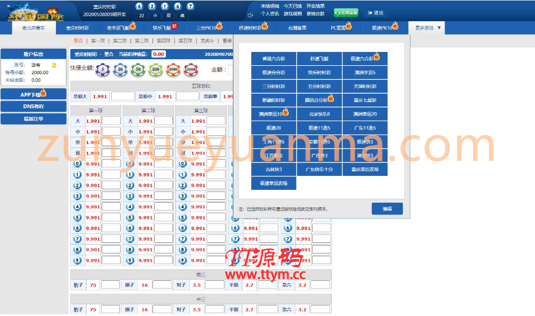535x316 pixels.
Task: Click ball number 2 in 第三球 column
Action: (x=183, y=185)
